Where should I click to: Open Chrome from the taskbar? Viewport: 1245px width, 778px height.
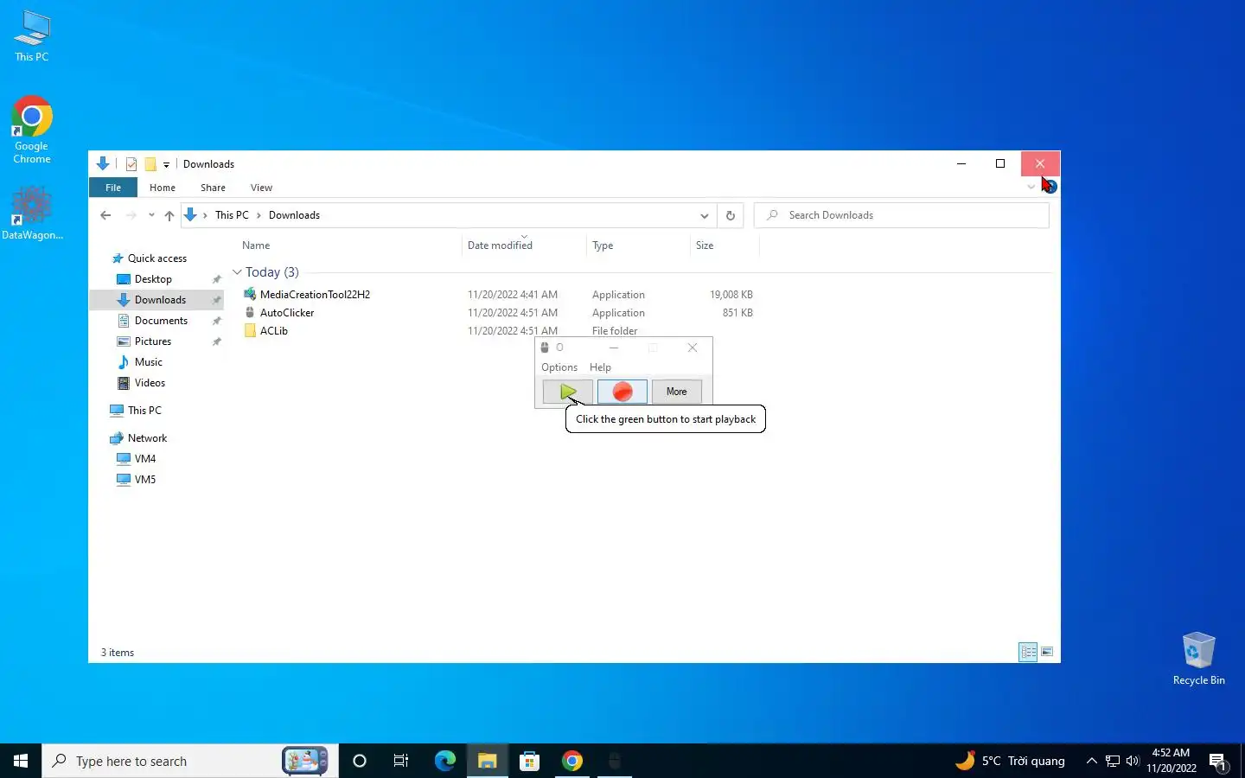pos(572,761)
